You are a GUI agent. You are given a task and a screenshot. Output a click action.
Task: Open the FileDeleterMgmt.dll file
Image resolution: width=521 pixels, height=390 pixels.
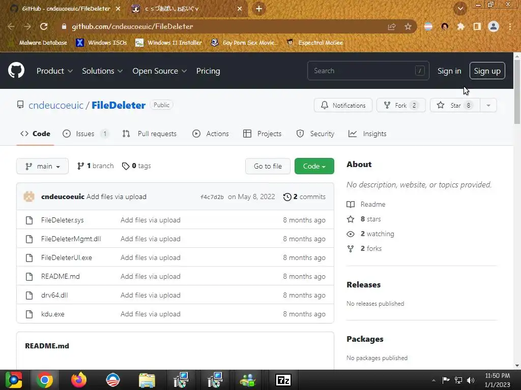point(71,239)
